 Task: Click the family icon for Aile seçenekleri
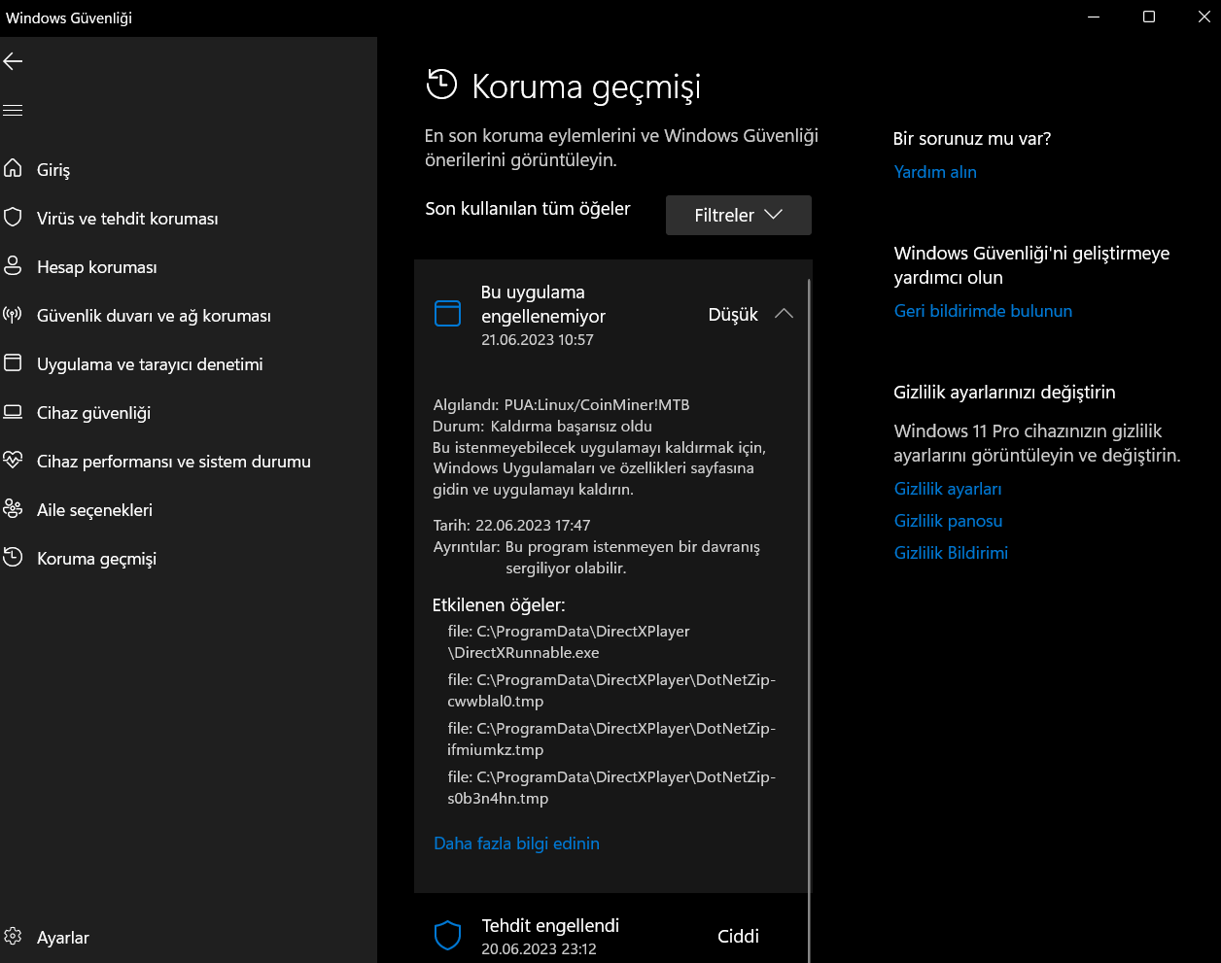click(13, 509)
